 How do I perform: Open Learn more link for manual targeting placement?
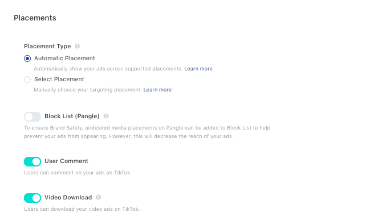(157, 90)
